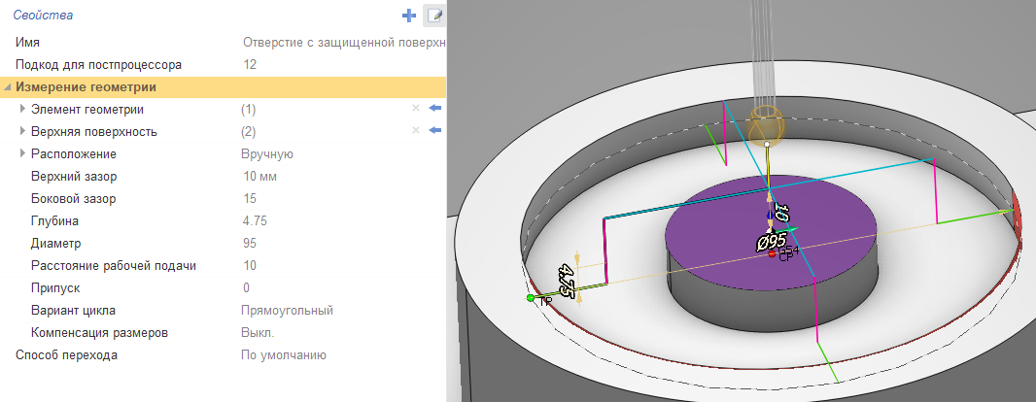Select the green TP point marker
The height and width of the screenshot is (402, 1036).
[531, 298]
